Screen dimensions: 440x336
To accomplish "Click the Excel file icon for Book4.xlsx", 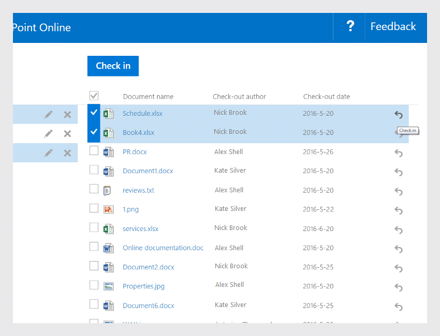I will coord(109,133).
